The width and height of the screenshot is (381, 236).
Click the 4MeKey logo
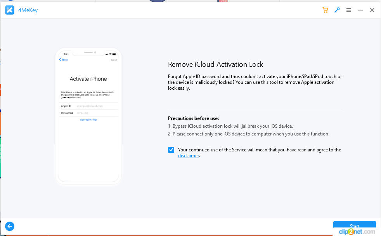point(10,10)
